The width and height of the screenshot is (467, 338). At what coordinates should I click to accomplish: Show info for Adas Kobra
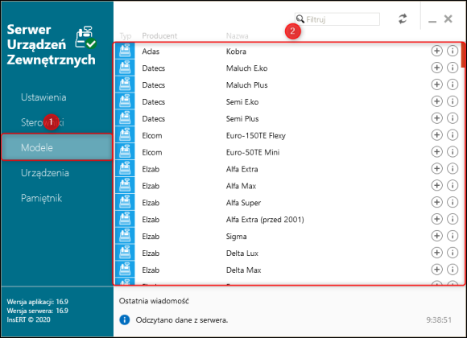(x=453, y=51)
